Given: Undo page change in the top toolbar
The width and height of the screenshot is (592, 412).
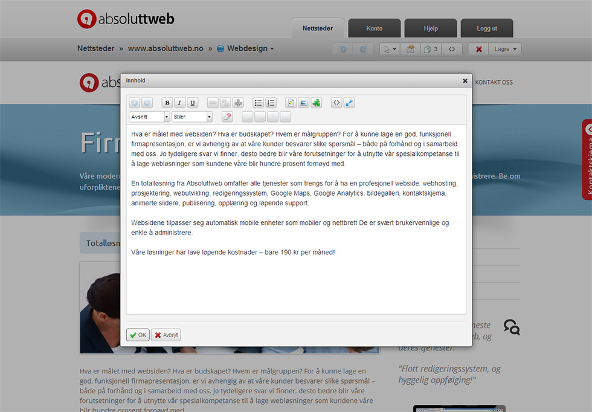Looking at the screenshot, I should [x=343, y=49].
